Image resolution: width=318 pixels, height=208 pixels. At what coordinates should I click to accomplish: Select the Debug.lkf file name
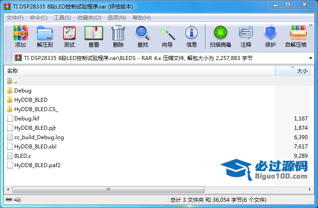(x=27, y=118)
